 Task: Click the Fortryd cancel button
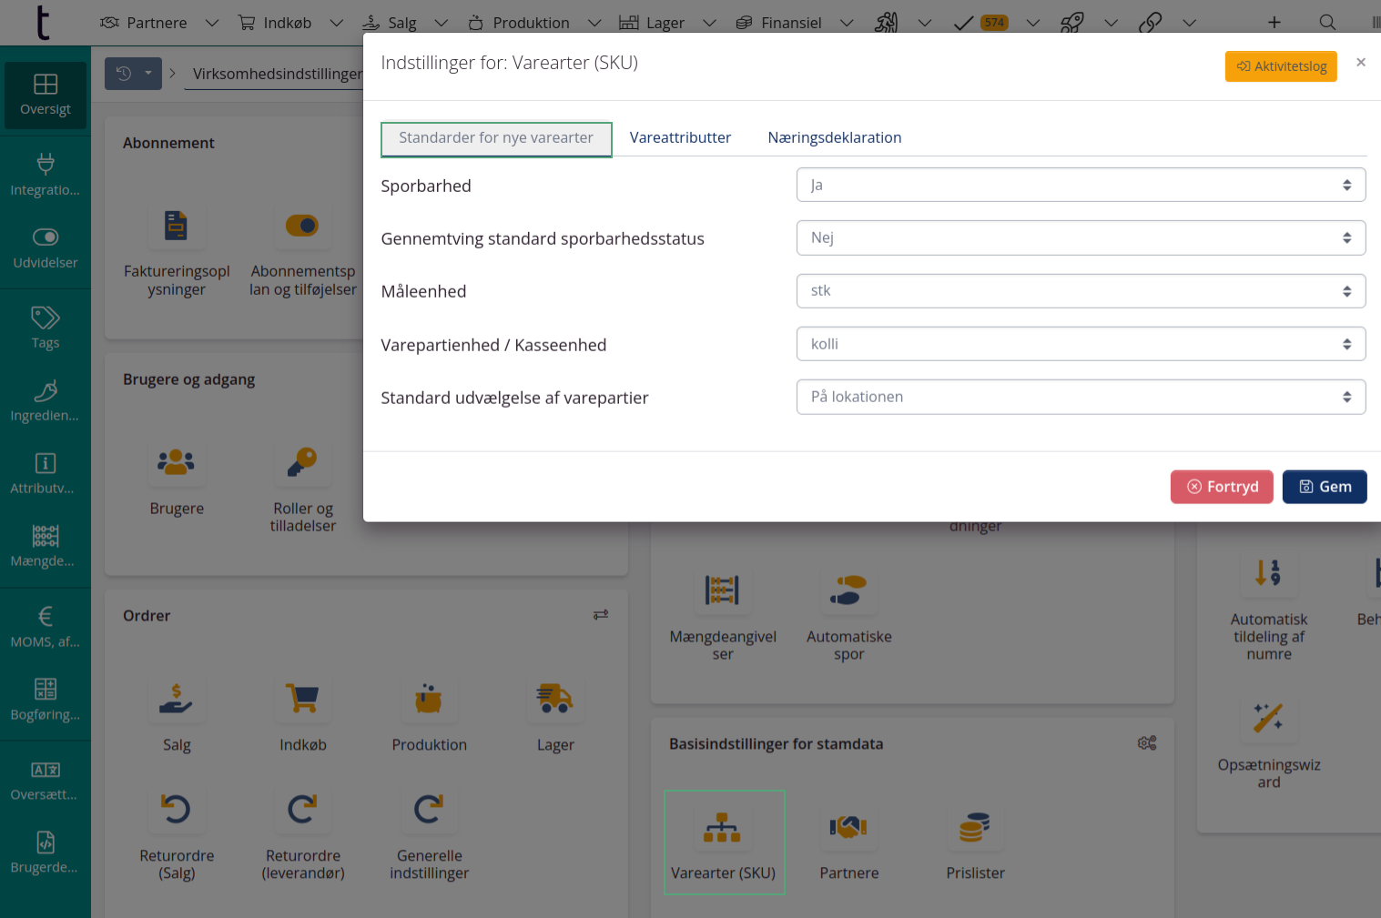[x=1222, y=487]
